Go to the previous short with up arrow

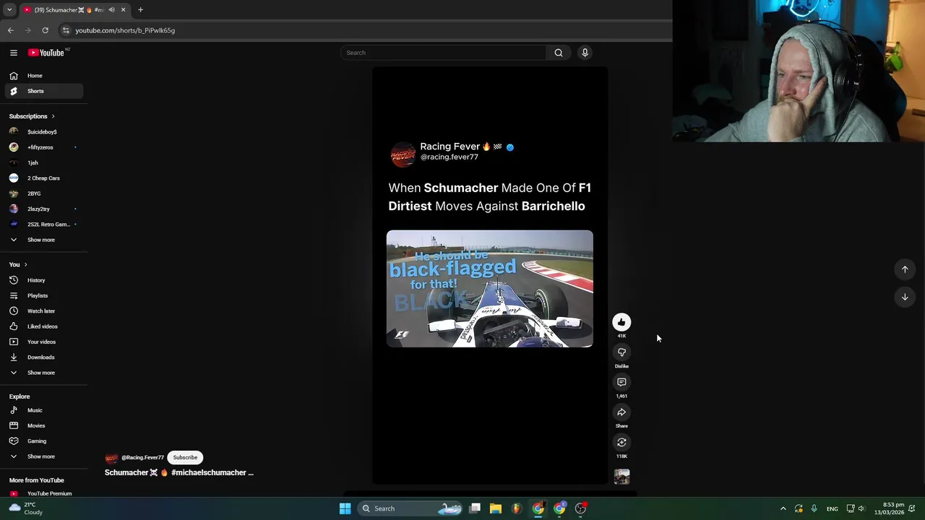(x=905, y=269)
